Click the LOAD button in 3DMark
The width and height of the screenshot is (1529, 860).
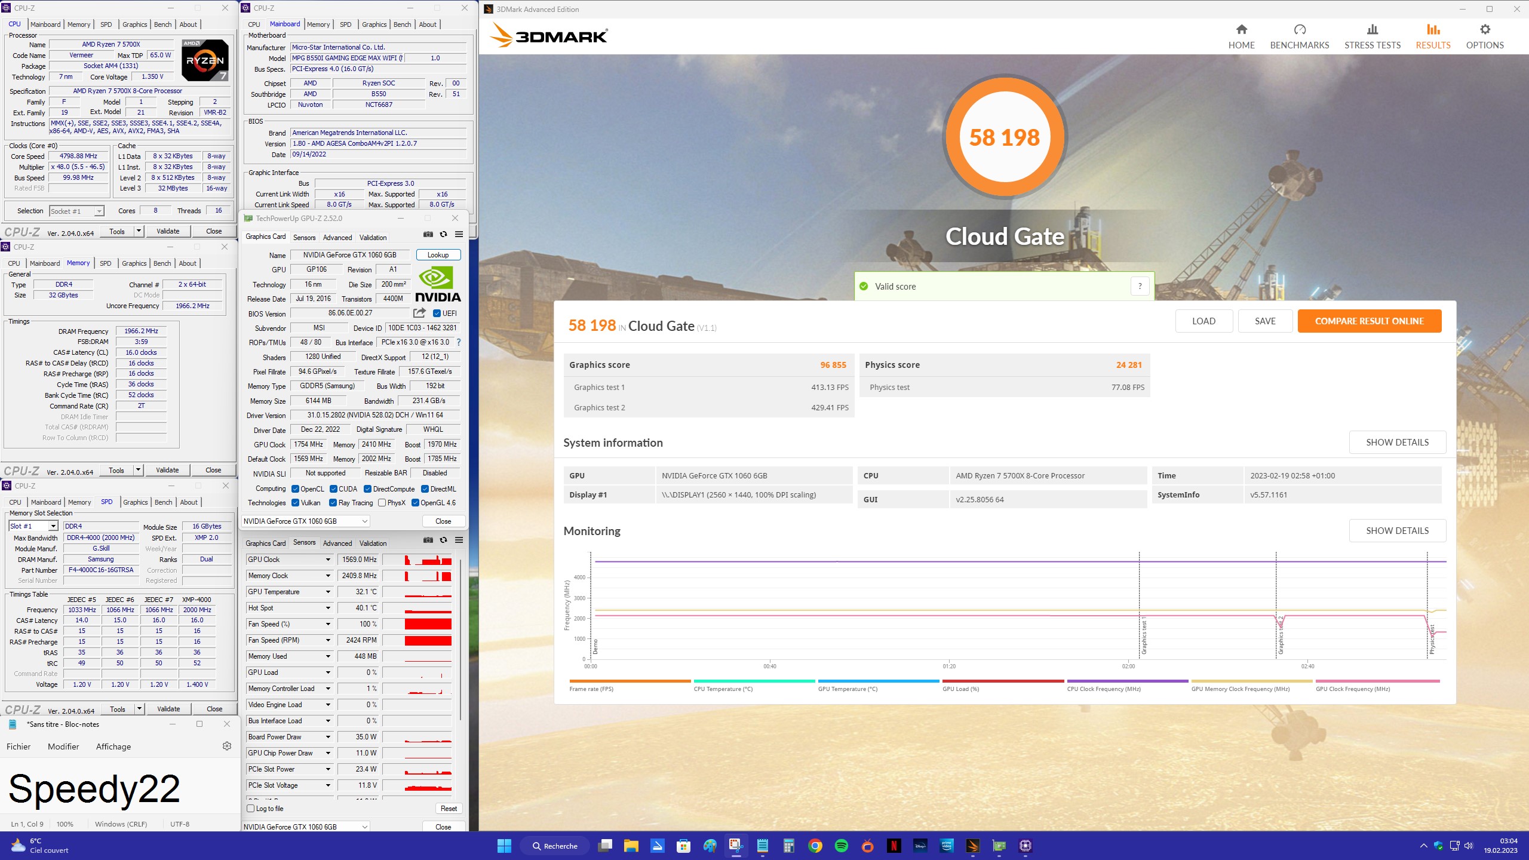click(x=1203, y=321)
